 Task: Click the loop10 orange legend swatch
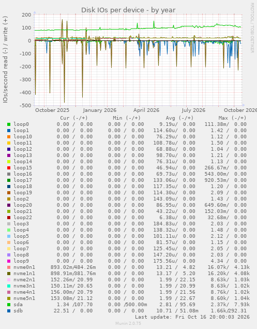pyautogui.click(x=9, y=137)
